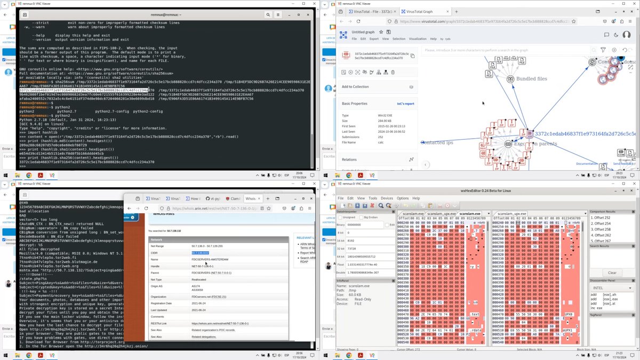The width and height of the screenshot is (640, 360).
Task: Click the Documentation link in graph footer
Action: [x=587, y=164]
